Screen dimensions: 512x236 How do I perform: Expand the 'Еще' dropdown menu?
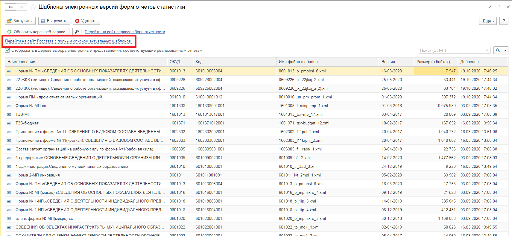[488, 21]
